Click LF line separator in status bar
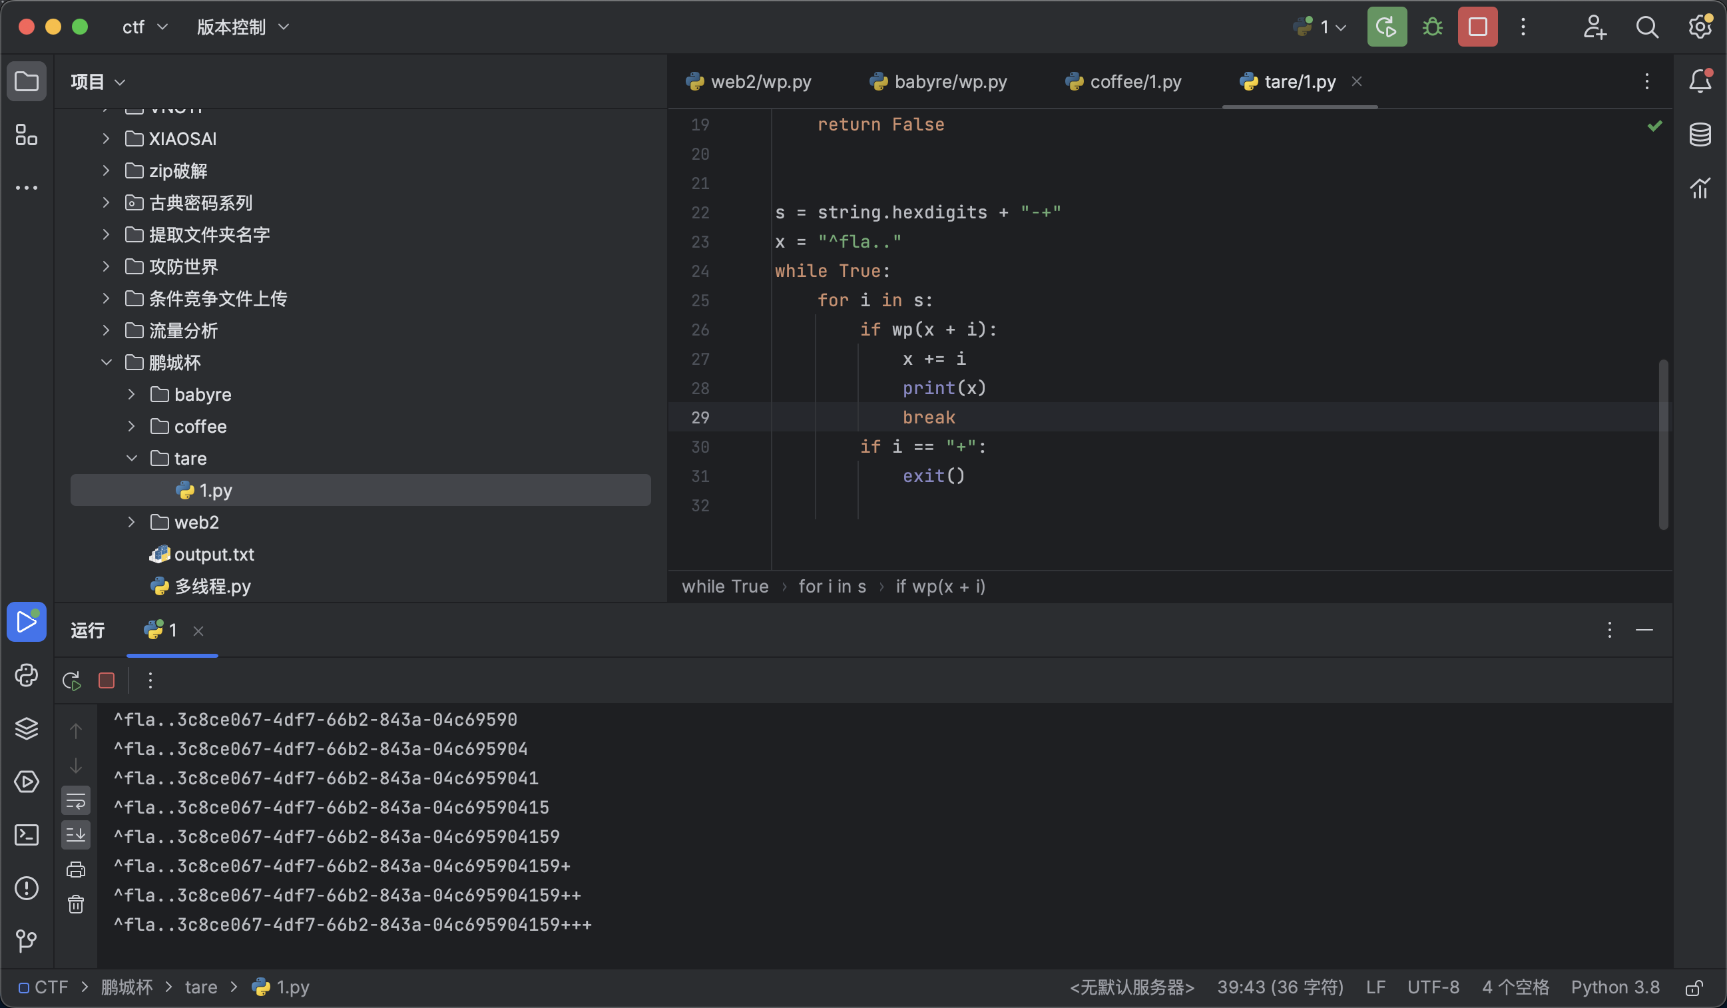 point(1375,987)
